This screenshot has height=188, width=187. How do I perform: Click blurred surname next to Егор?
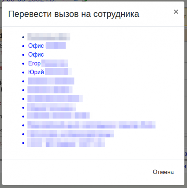point(55,63)
